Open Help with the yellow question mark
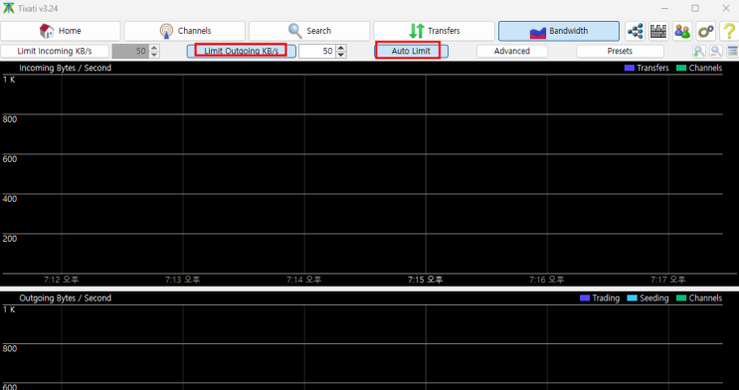This screenshot has height=390, width=739. 729,31
